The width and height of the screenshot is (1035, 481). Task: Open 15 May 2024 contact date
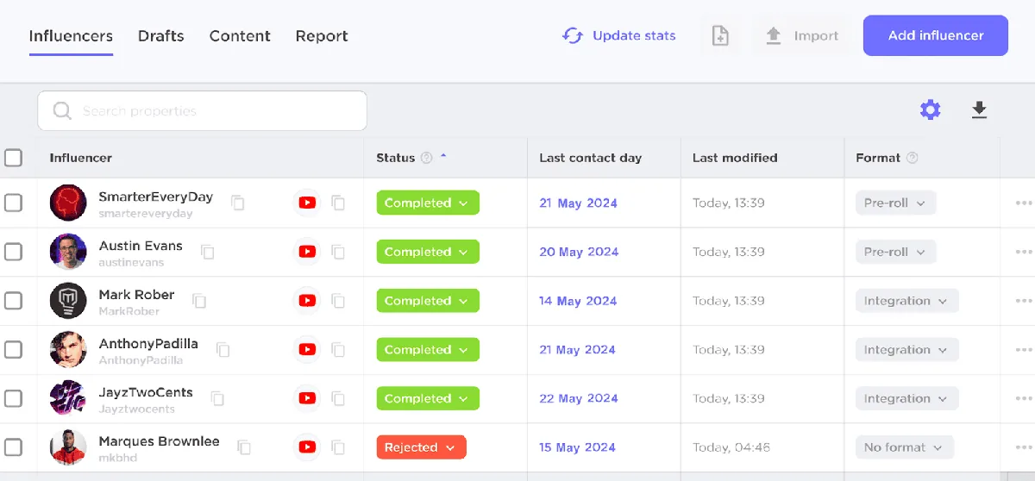pos(577,447)
